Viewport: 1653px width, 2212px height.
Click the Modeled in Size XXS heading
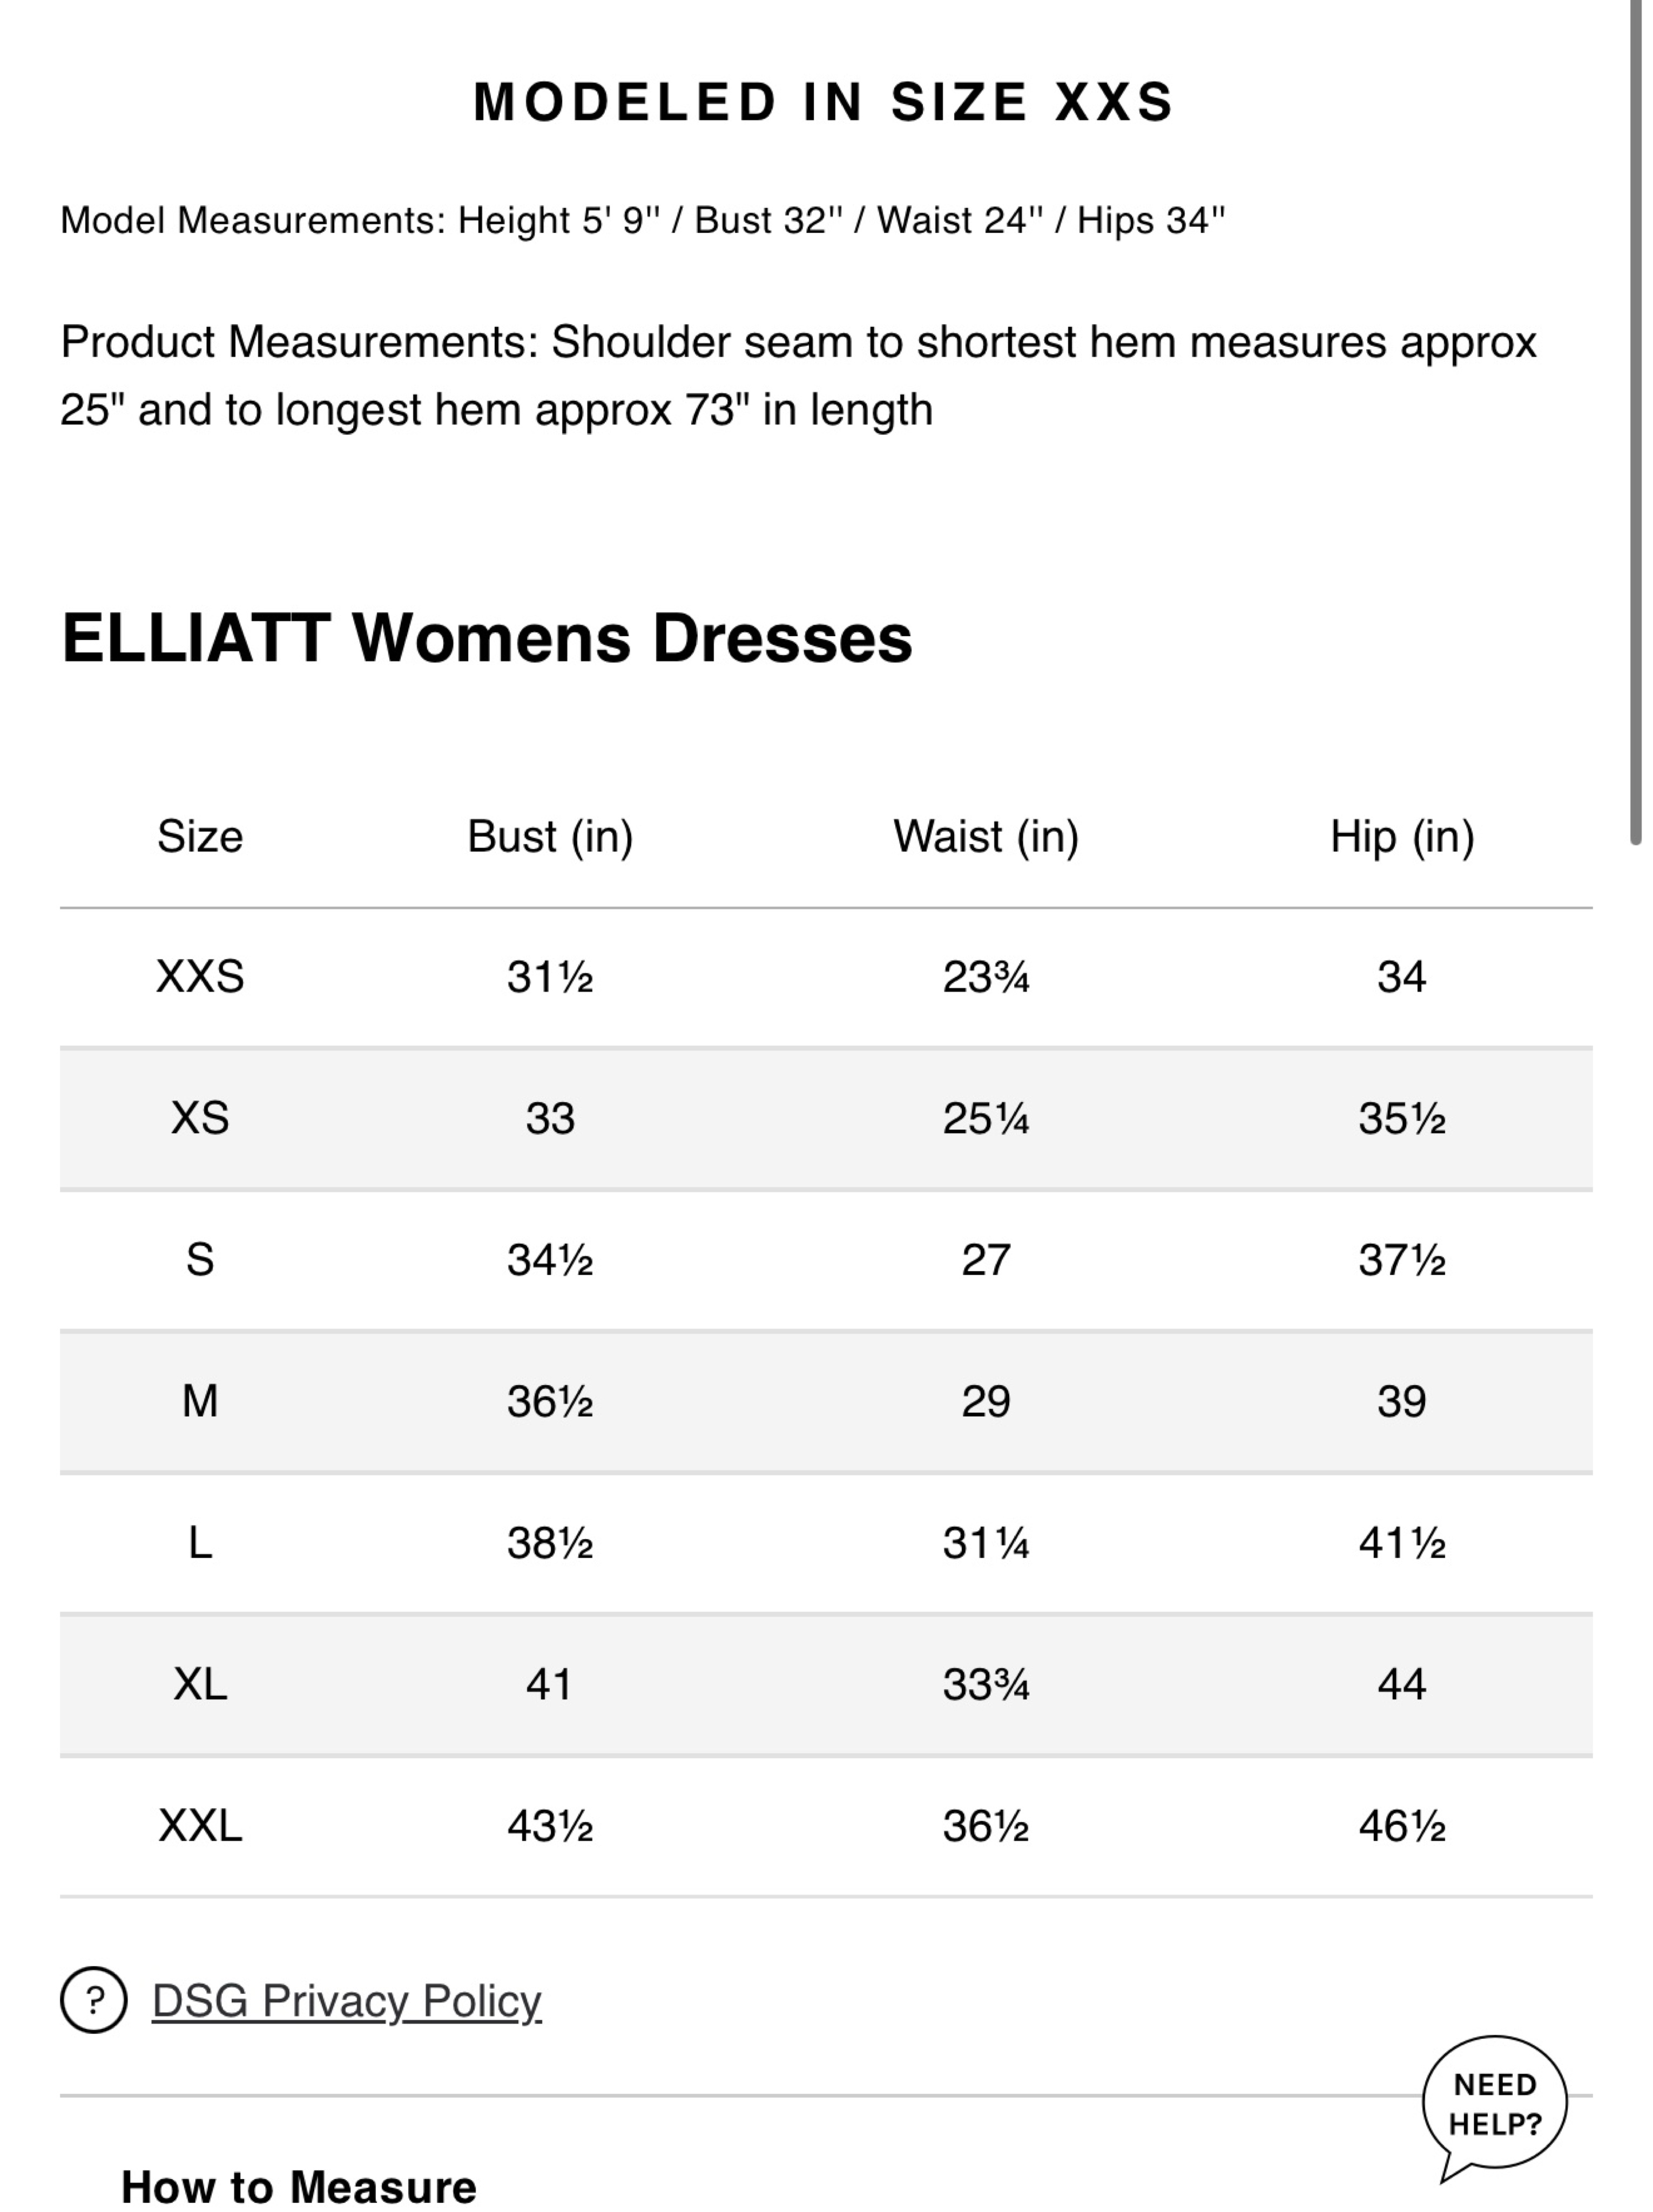pos(824,102)
